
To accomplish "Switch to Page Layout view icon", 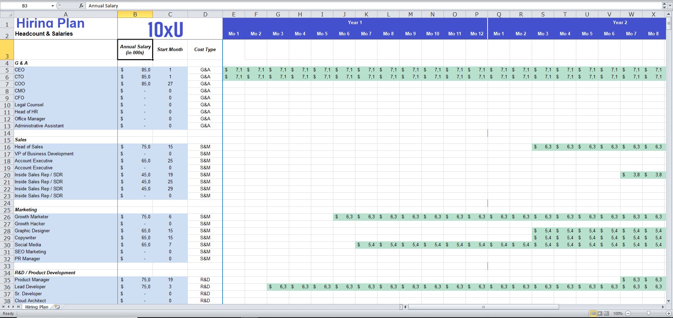I will (x=600, y=313).
